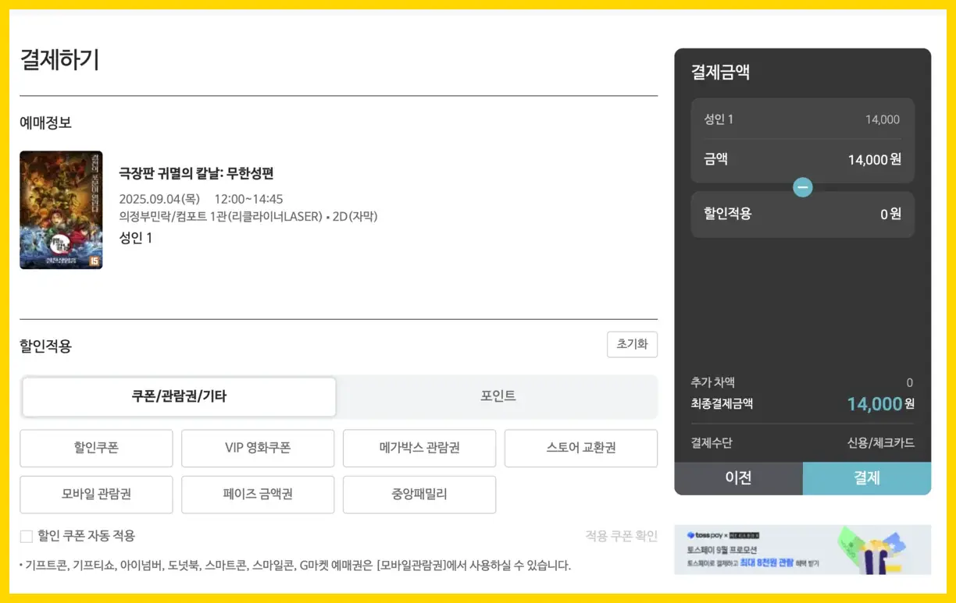Open the Toss Pay promotion banner
956x603 pixels.
[x=802, y=550]
